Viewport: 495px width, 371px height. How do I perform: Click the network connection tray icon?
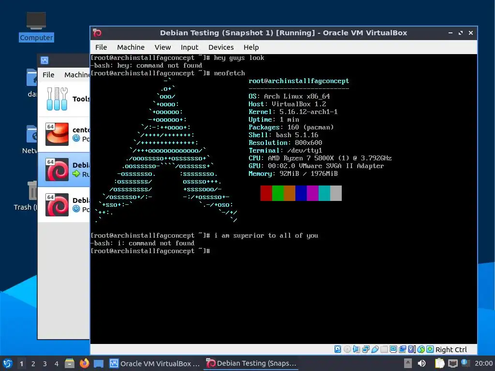tap(452, 363)
